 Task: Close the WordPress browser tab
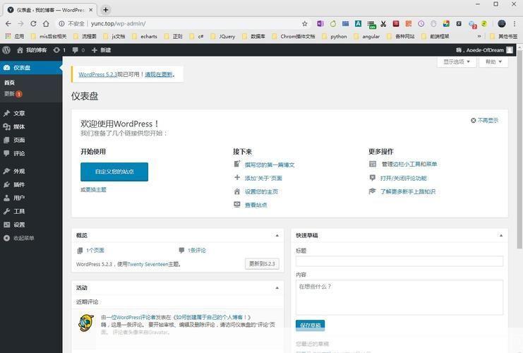point(91,10)
